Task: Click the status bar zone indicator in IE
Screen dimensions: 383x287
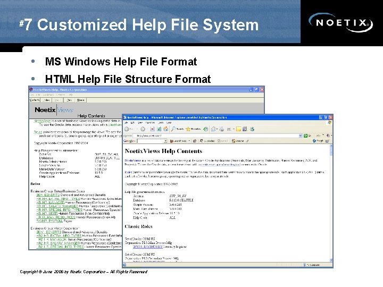Action: coord(312,265)
